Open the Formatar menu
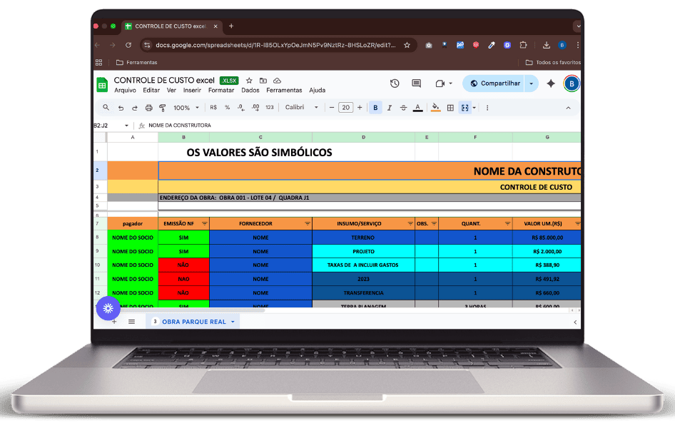The height and width of the screenshot is (423, 675). (x=220, y=91)
